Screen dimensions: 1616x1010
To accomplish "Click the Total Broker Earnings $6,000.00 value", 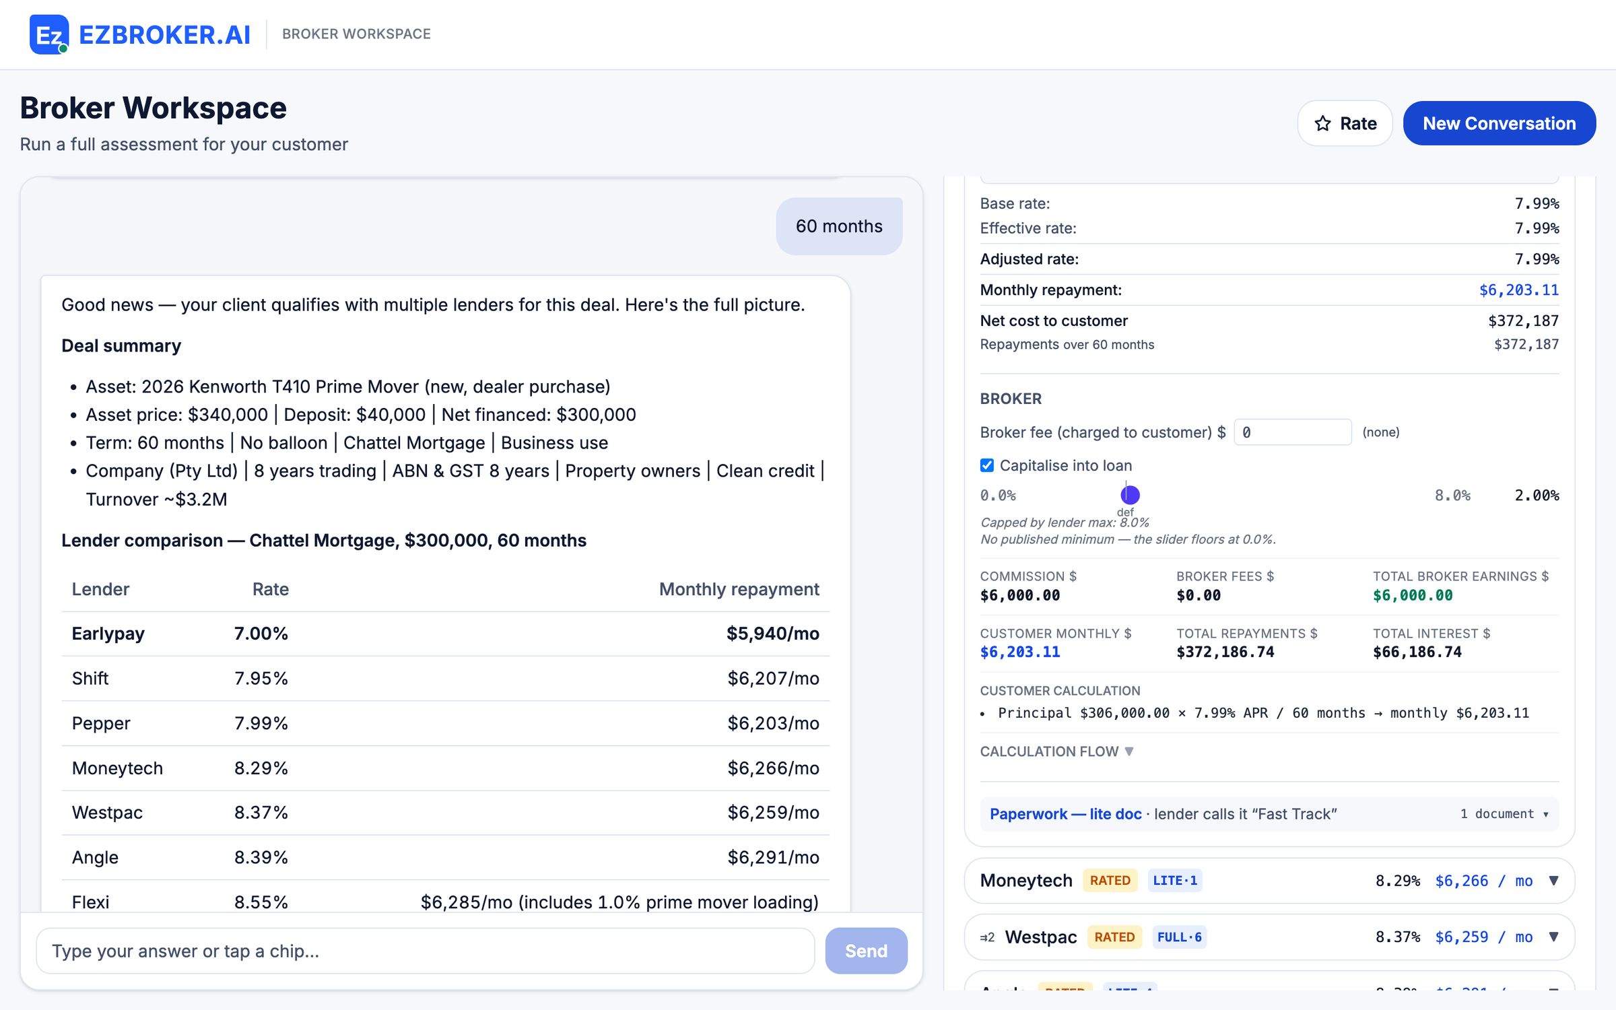I will (x=1413, y=595).
